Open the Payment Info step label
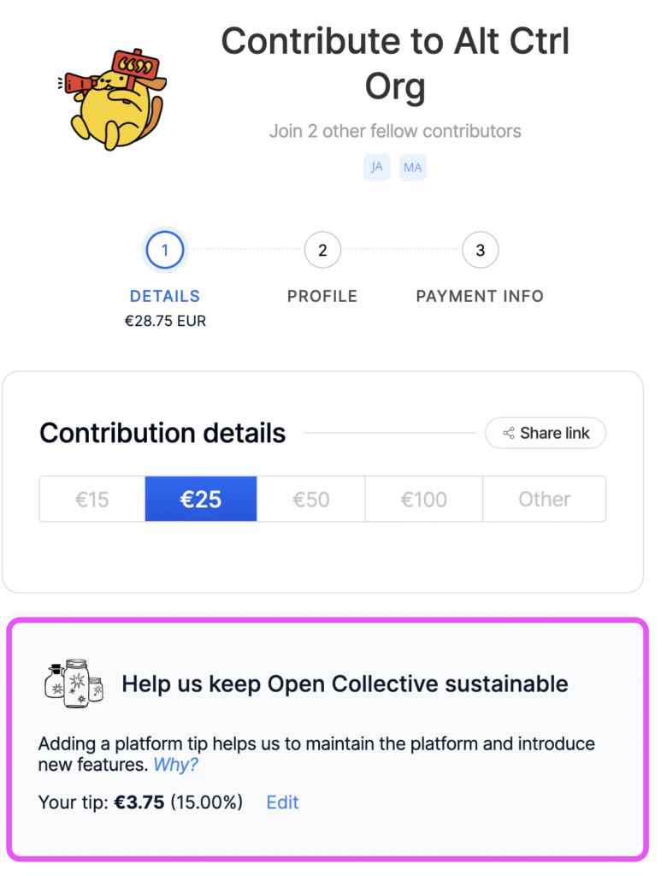 (480, 297)
